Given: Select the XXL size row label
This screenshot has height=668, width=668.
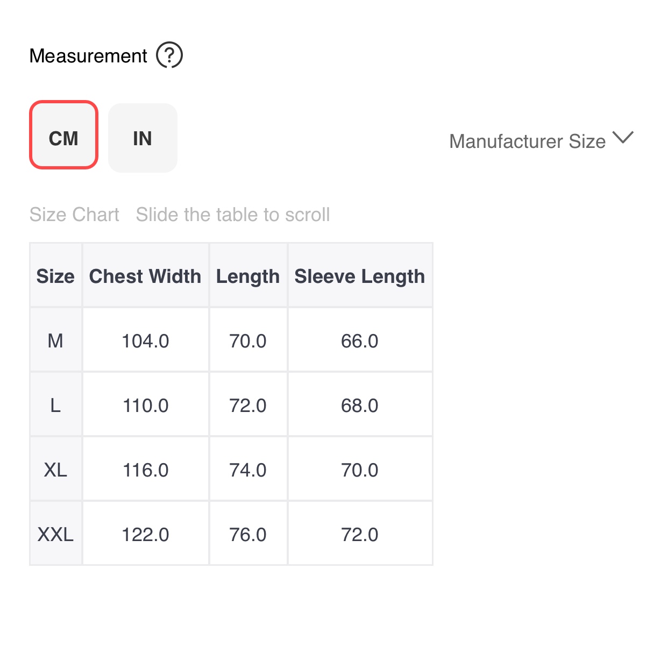Looking at the screenshot, I should point(55,534).
